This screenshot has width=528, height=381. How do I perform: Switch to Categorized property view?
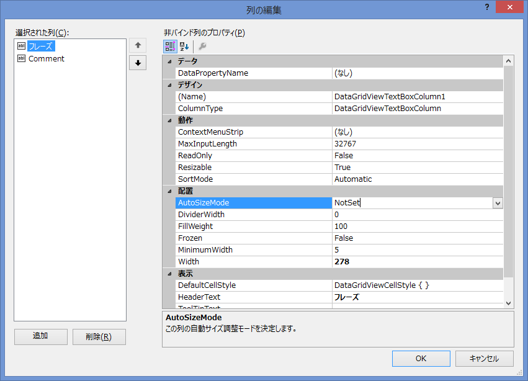(170, 46)
